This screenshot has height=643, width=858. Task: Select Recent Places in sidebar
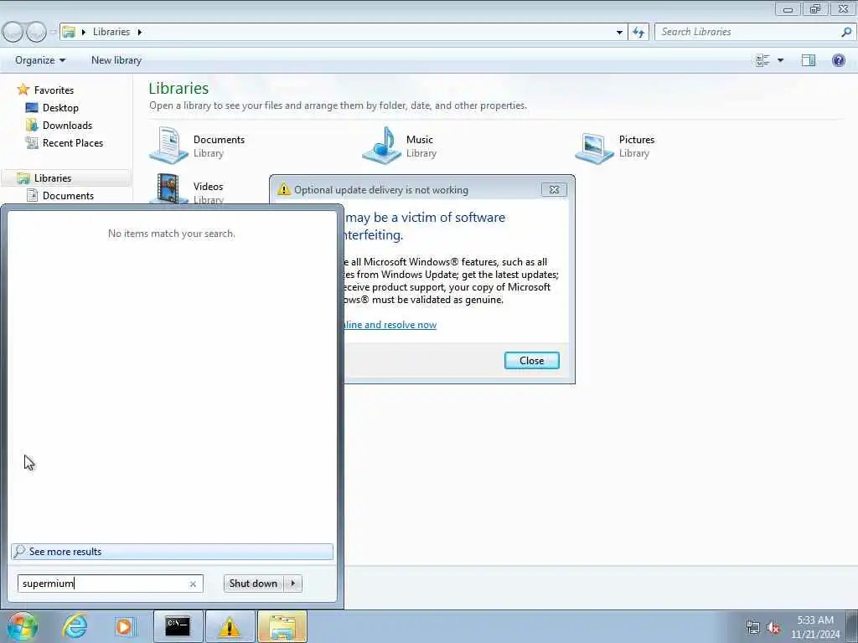(x=73, y=142)
